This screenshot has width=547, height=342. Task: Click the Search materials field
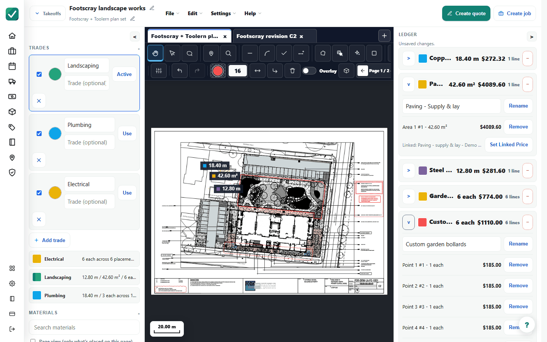(84, 327)
